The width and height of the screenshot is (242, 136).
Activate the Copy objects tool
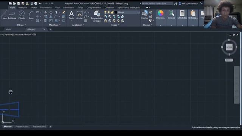point(46,16)
